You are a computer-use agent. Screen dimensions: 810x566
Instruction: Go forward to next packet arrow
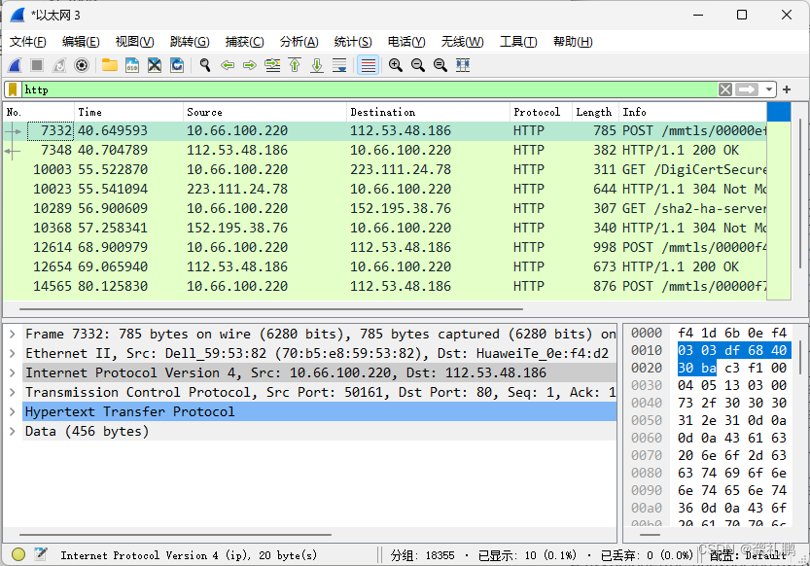click(x=250, y=65)
